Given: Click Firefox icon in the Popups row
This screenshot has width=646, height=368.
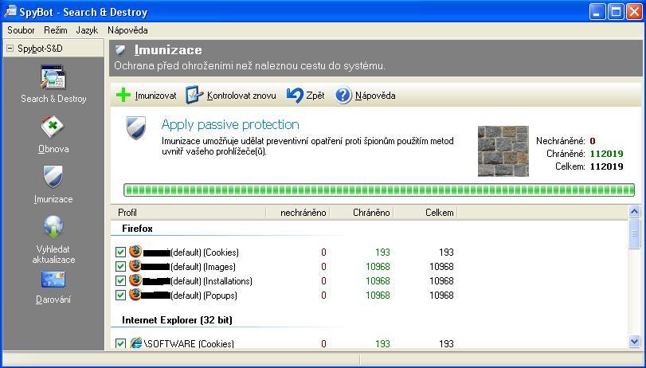Looking at the screenshot, I should (135, 295).
